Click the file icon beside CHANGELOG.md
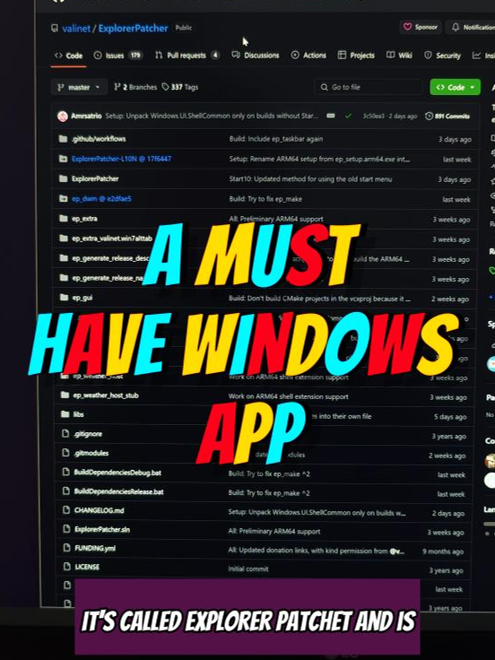Viewport: 495px width, 660px height. [x=66, y=510]
